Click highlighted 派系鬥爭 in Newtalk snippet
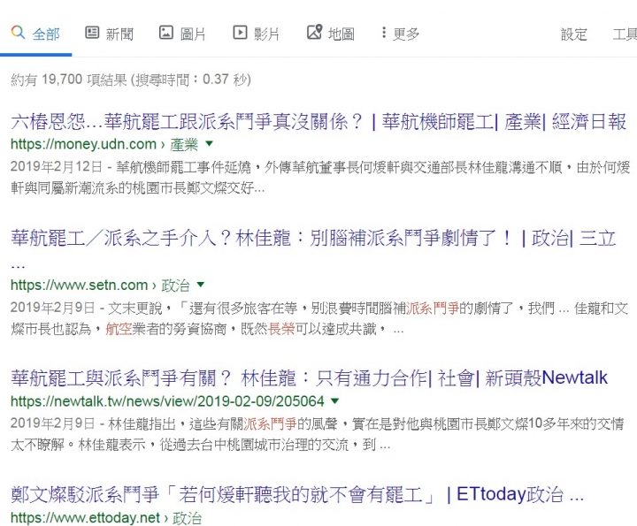This screenshot has height=526, width=637. [270, 423]
